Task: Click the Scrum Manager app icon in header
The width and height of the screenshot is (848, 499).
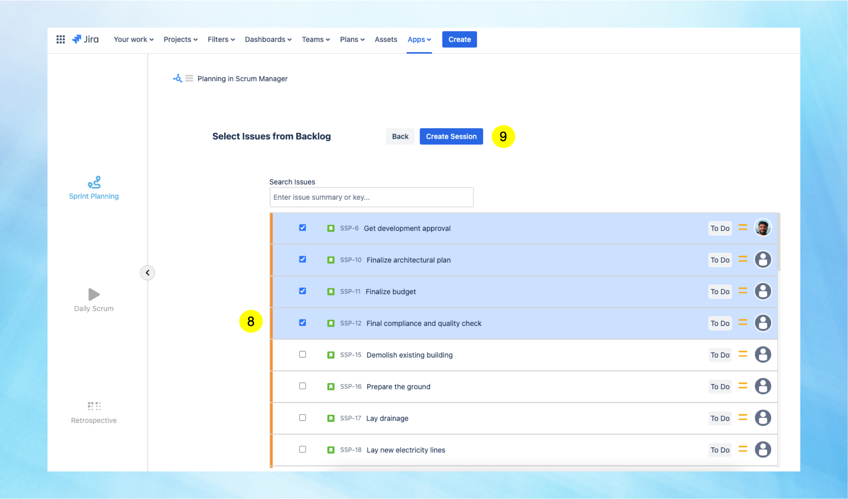Action: point(178,79)
